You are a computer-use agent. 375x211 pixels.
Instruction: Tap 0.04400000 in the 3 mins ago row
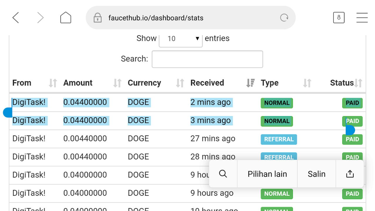coord(85,120)
